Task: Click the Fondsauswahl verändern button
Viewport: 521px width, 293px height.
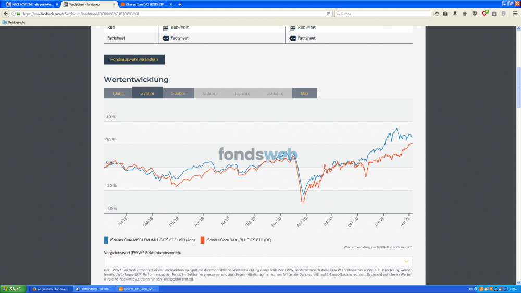Action: point(134,59)
